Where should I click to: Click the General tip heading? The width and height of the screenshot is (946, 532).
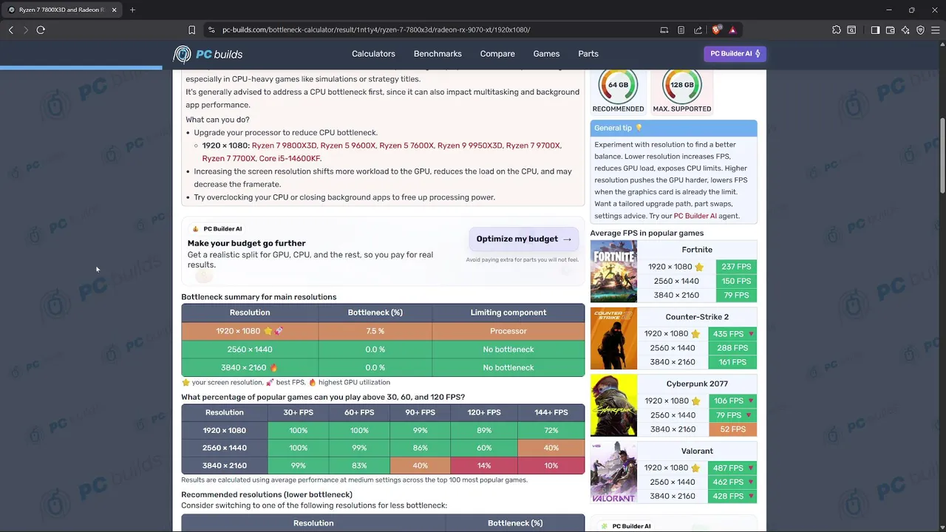(x=613, y=128)
